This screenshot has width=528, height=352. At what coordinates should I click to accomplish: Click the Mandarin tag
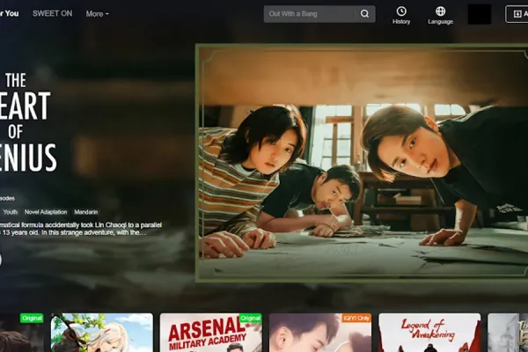pos(86,212)
